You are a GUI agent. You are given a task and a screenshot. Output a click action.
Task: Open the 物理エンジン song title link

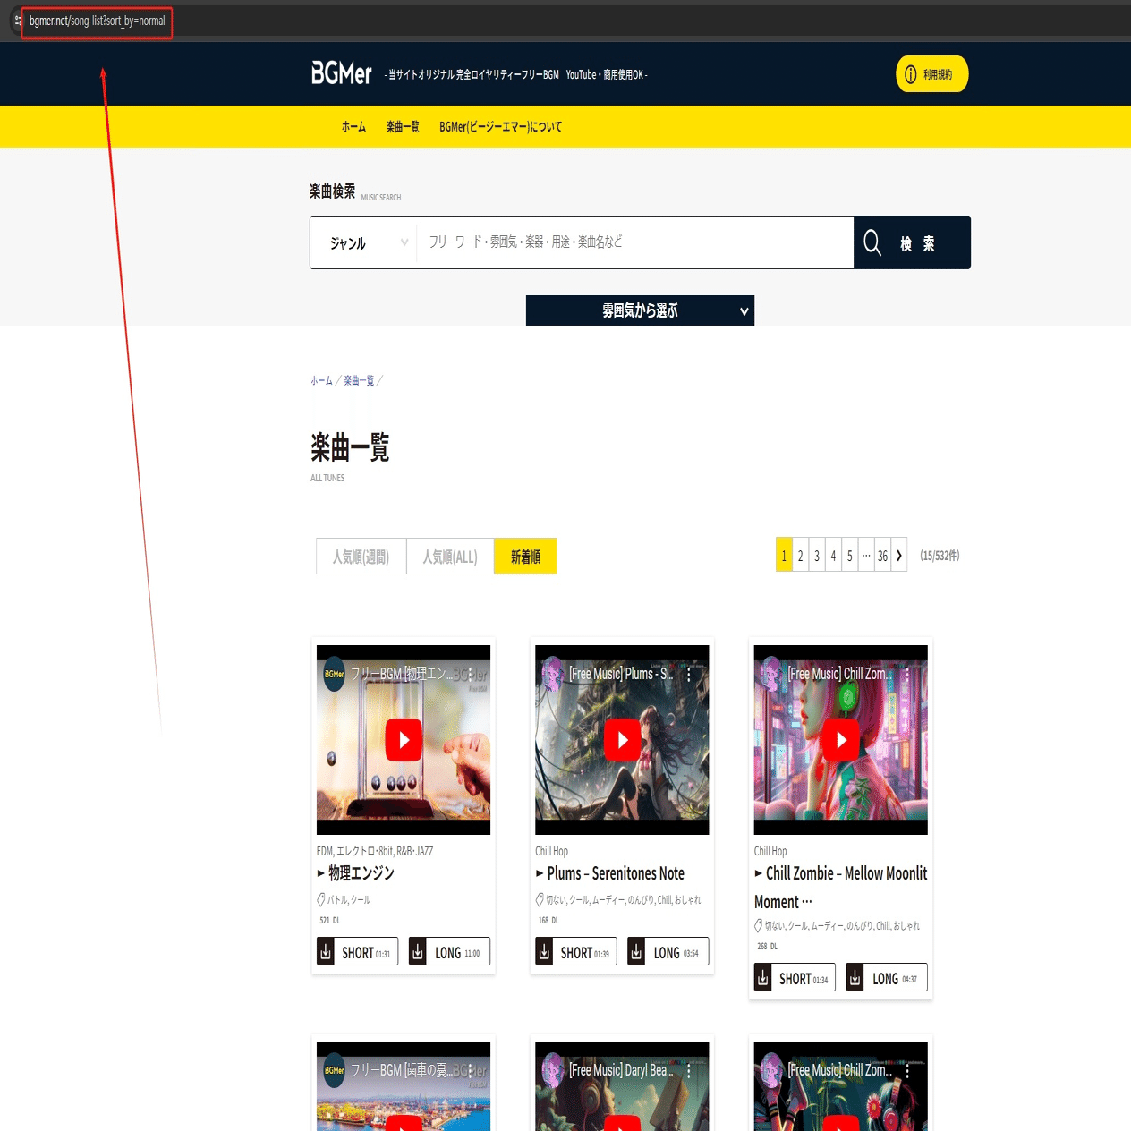click(361, 873)
